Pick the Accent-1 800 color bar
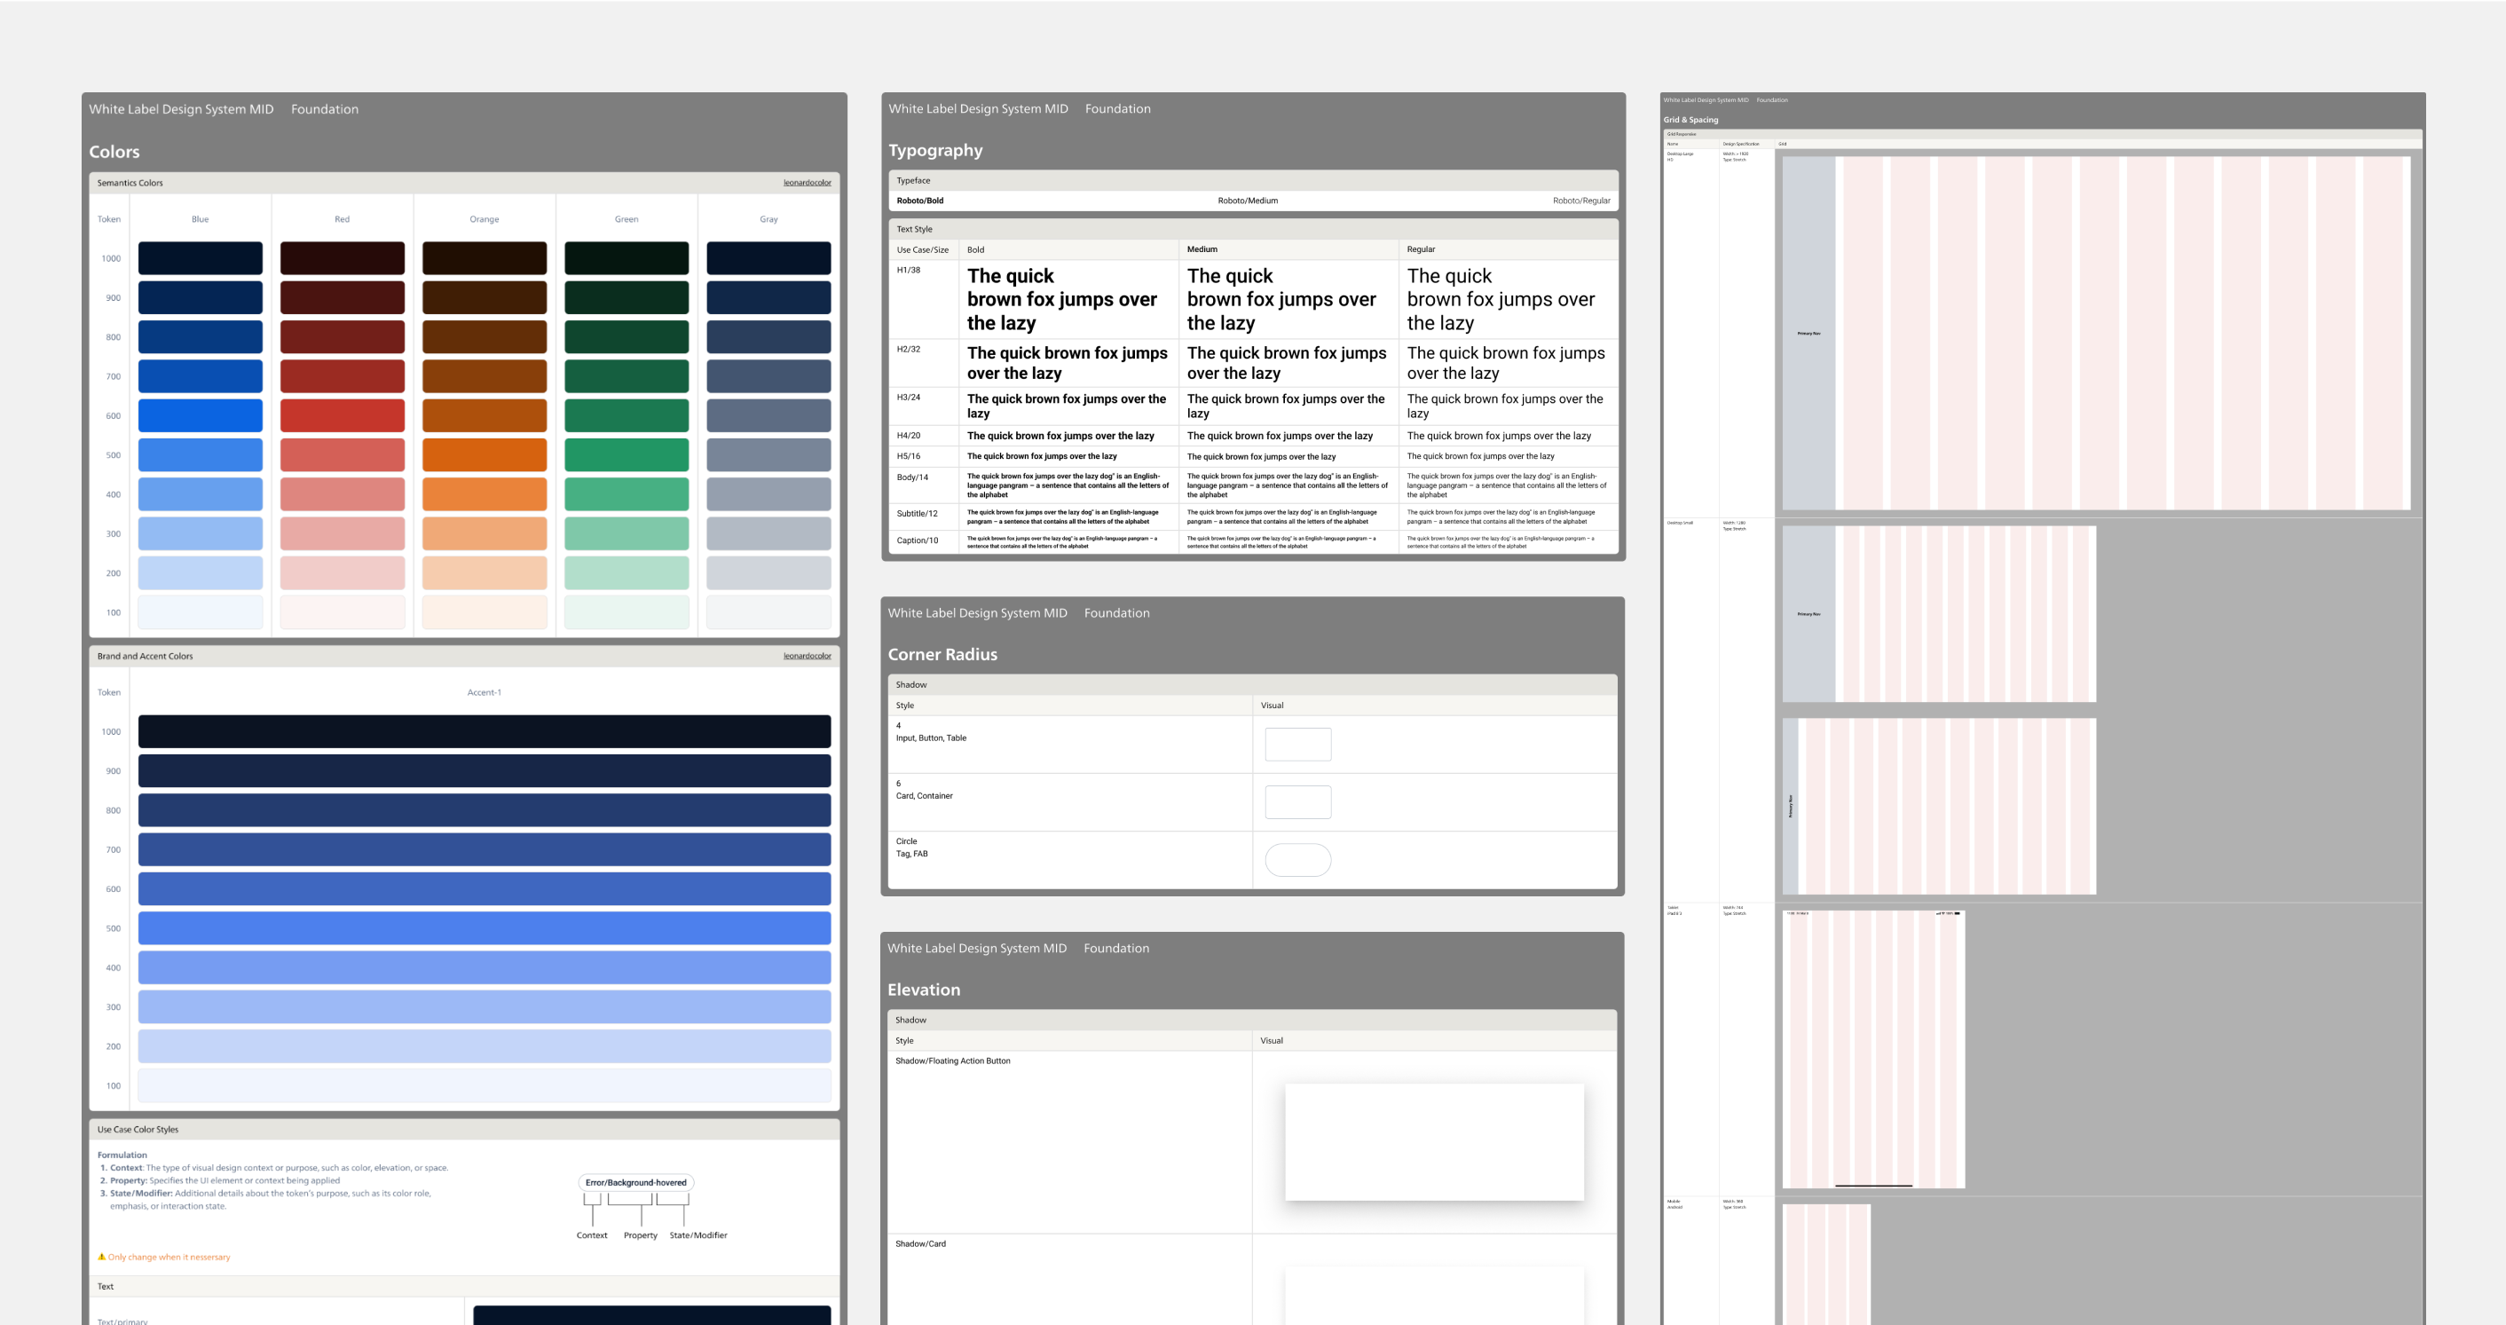Screen dimensions: 2506x1325 (x=485, y=810)
